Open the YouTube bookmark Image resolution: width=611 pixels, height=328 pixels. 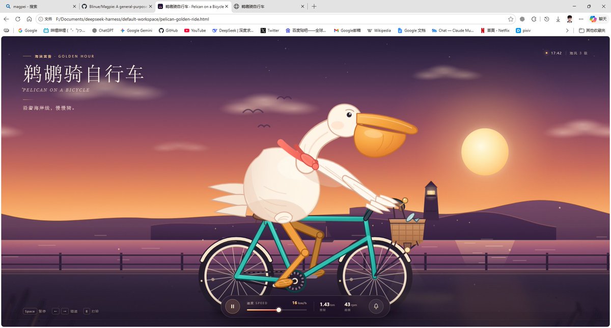click(195, 31)
